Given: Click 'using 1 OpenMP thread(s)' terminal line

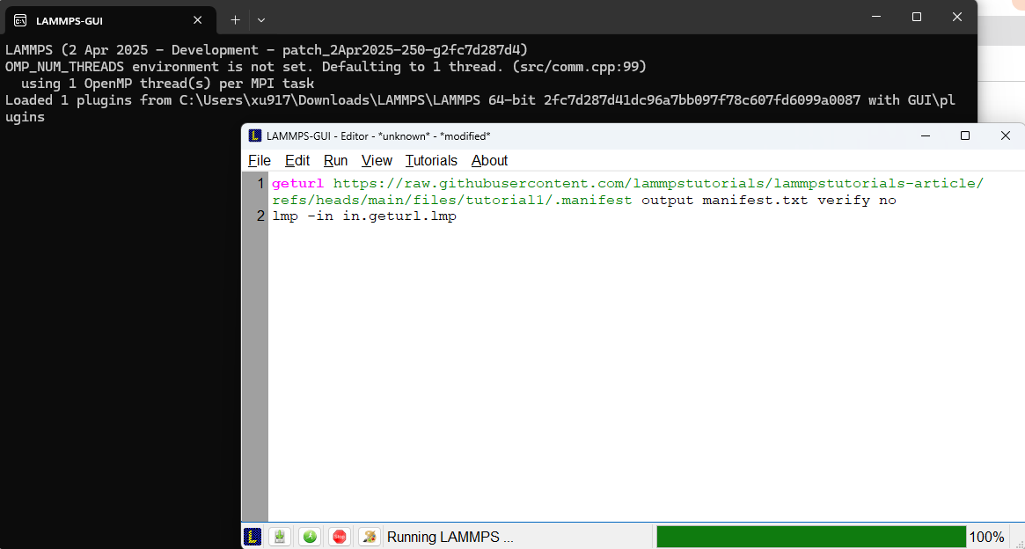Looking at the screenshot, I should (167, 84).
